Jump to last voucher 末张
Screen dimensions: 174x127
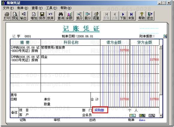point(131,16)
